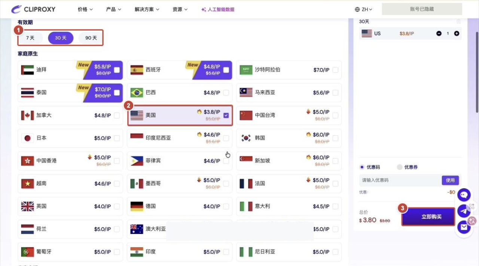
Task: Click the Canada flag icon
Action: (28, 115)
